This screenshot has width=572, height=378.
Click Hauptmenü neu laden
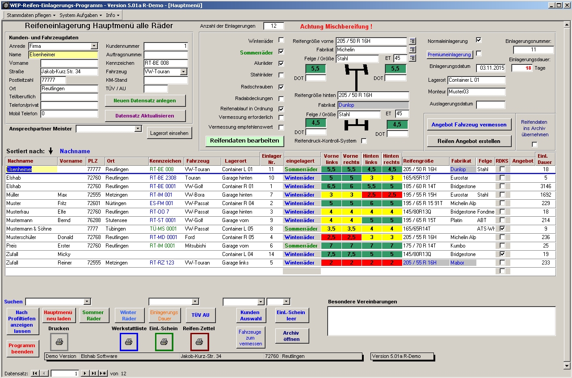point(59,315)
